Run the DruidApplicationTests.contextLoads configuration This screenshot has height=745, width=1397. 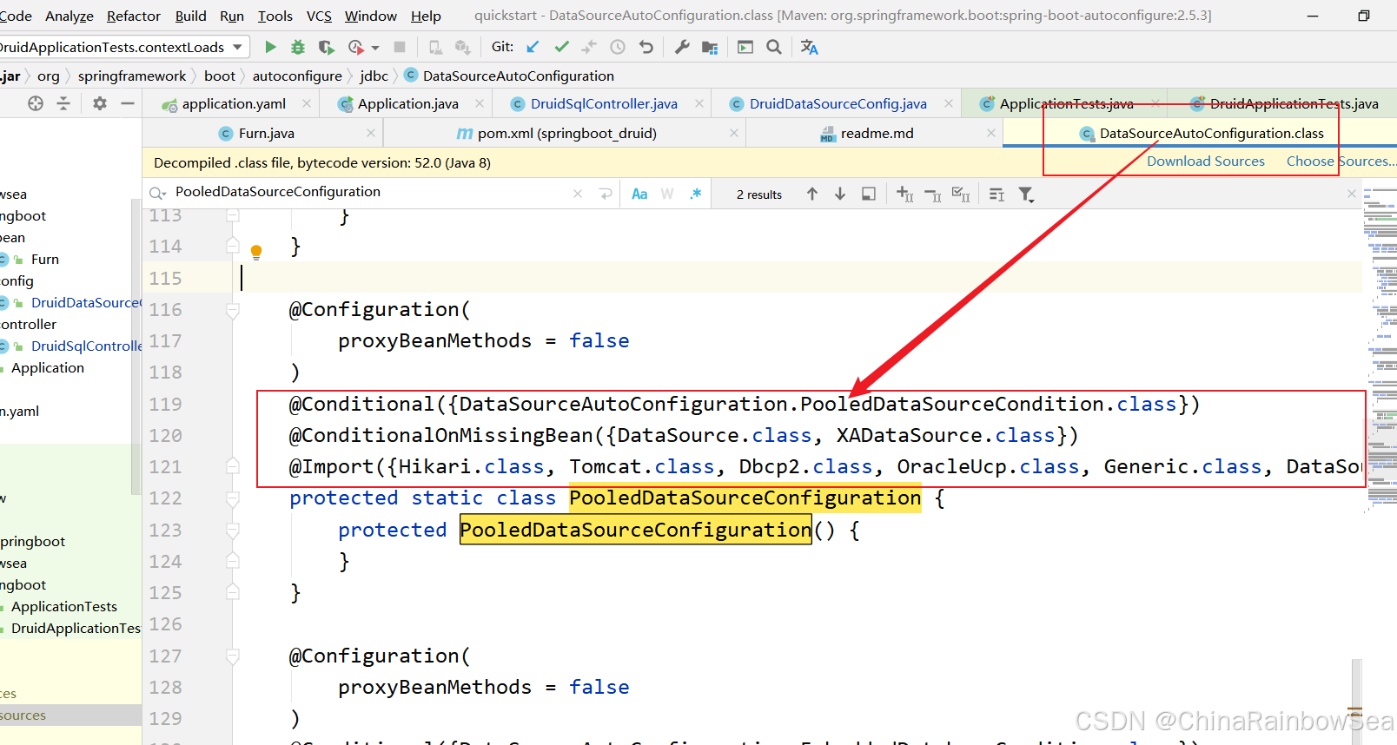pyautogui.click(x=270, y=47)
